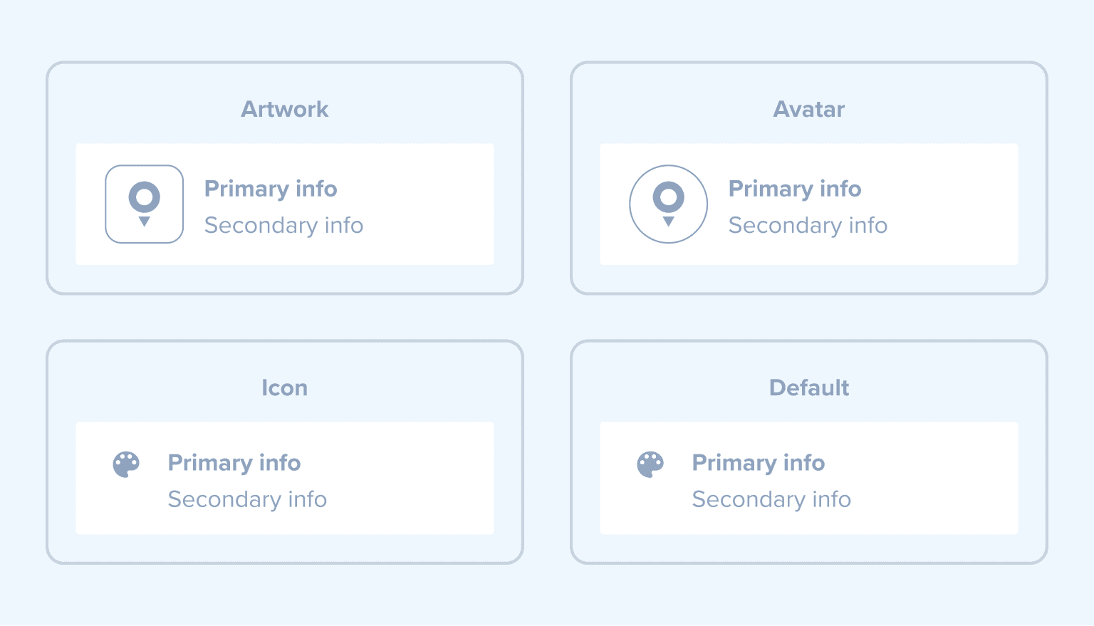Click the palette icon in Icon card
1094x626 pixels.
[x=126, y=464]
